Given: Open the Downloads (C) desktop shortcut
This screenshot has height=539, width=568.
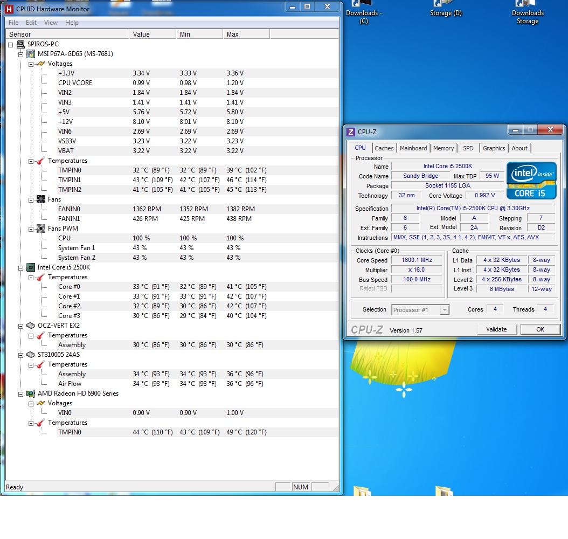Looking at the screenshot, I should point(364,12).
